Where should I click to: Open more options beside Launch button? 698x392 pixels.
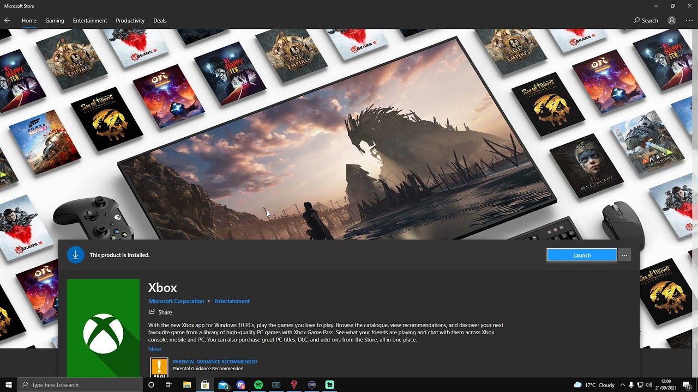pos(624,255)
